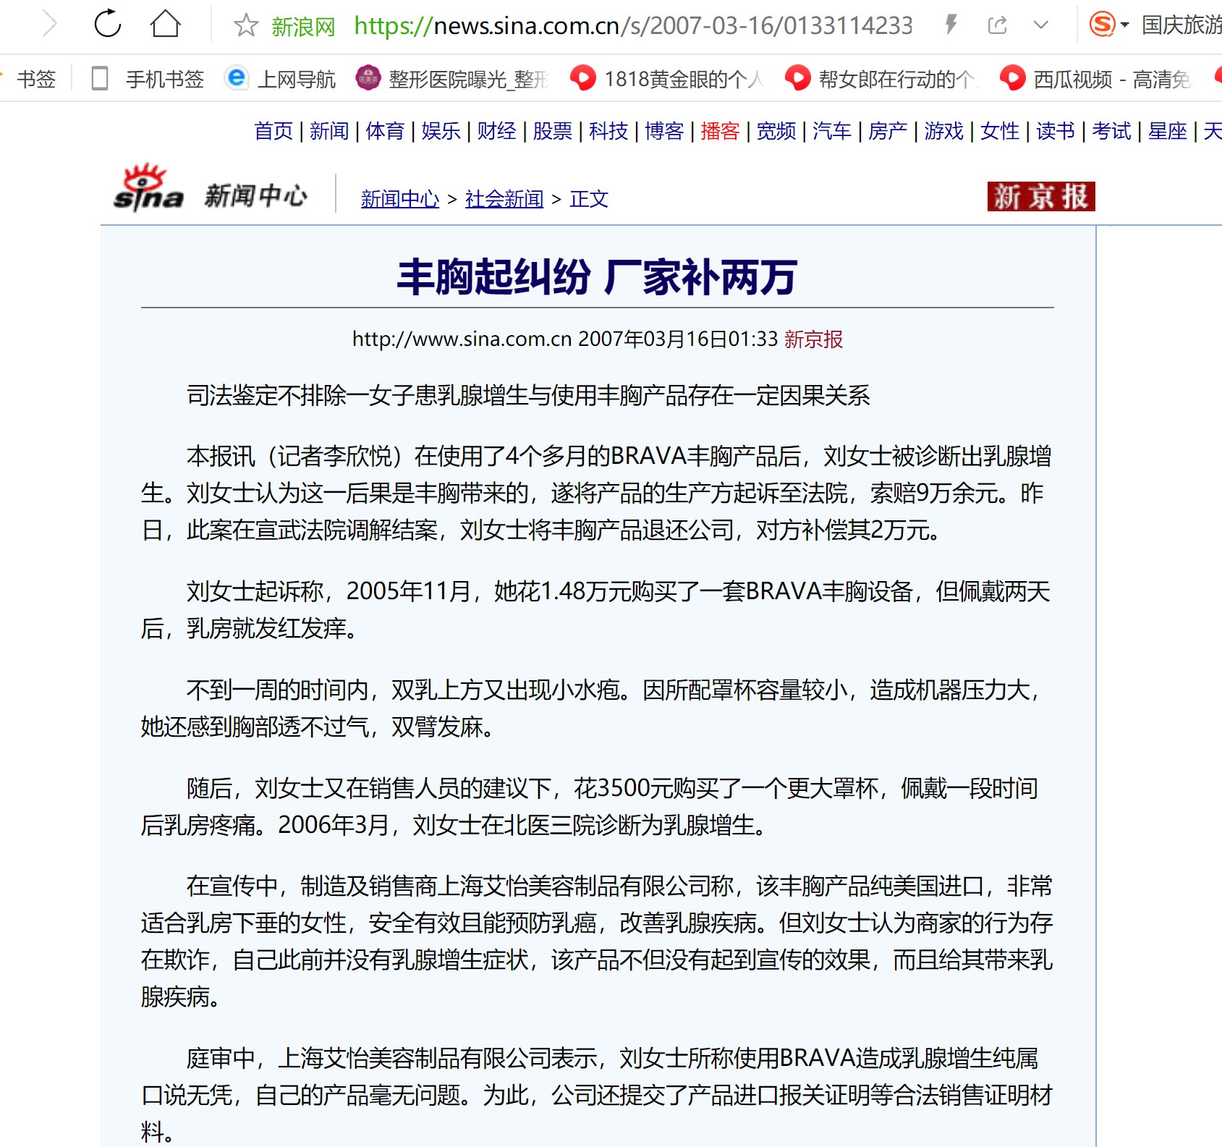Expand the address bar dropdown chevron

[x=1041, y=25]
